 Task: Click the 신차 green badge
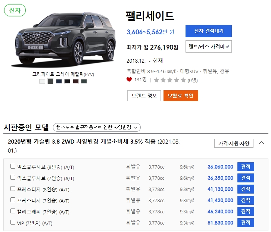pyautogui.click(x=15, y=10)
